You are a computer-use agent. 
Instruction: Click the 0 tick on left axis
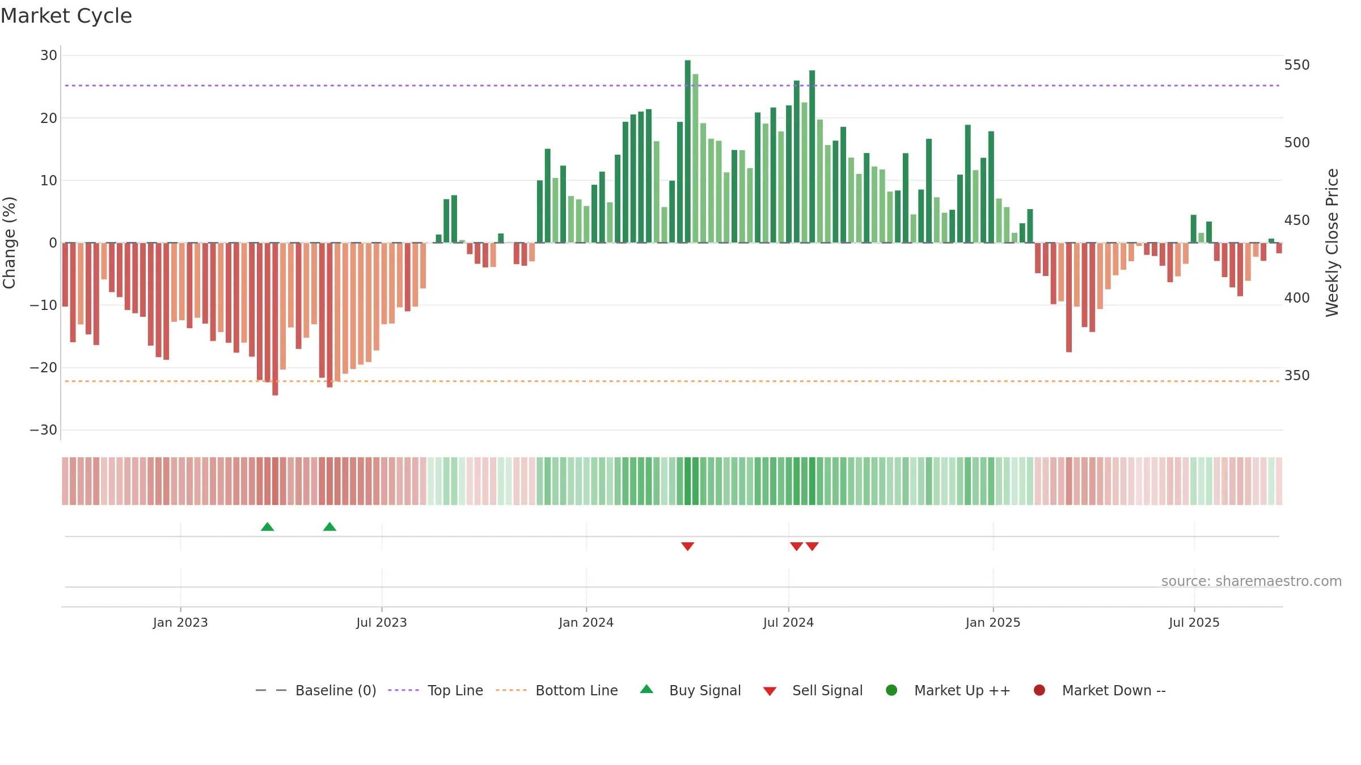click(53, 243)
